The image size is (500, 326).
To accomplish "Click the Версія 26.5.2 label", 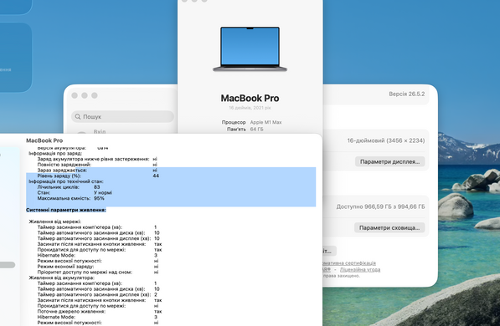I will [406, 94].
